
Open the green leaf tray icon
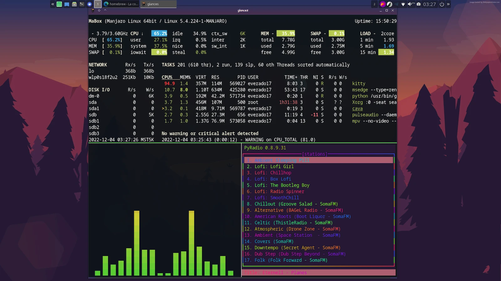click(389, 4)
